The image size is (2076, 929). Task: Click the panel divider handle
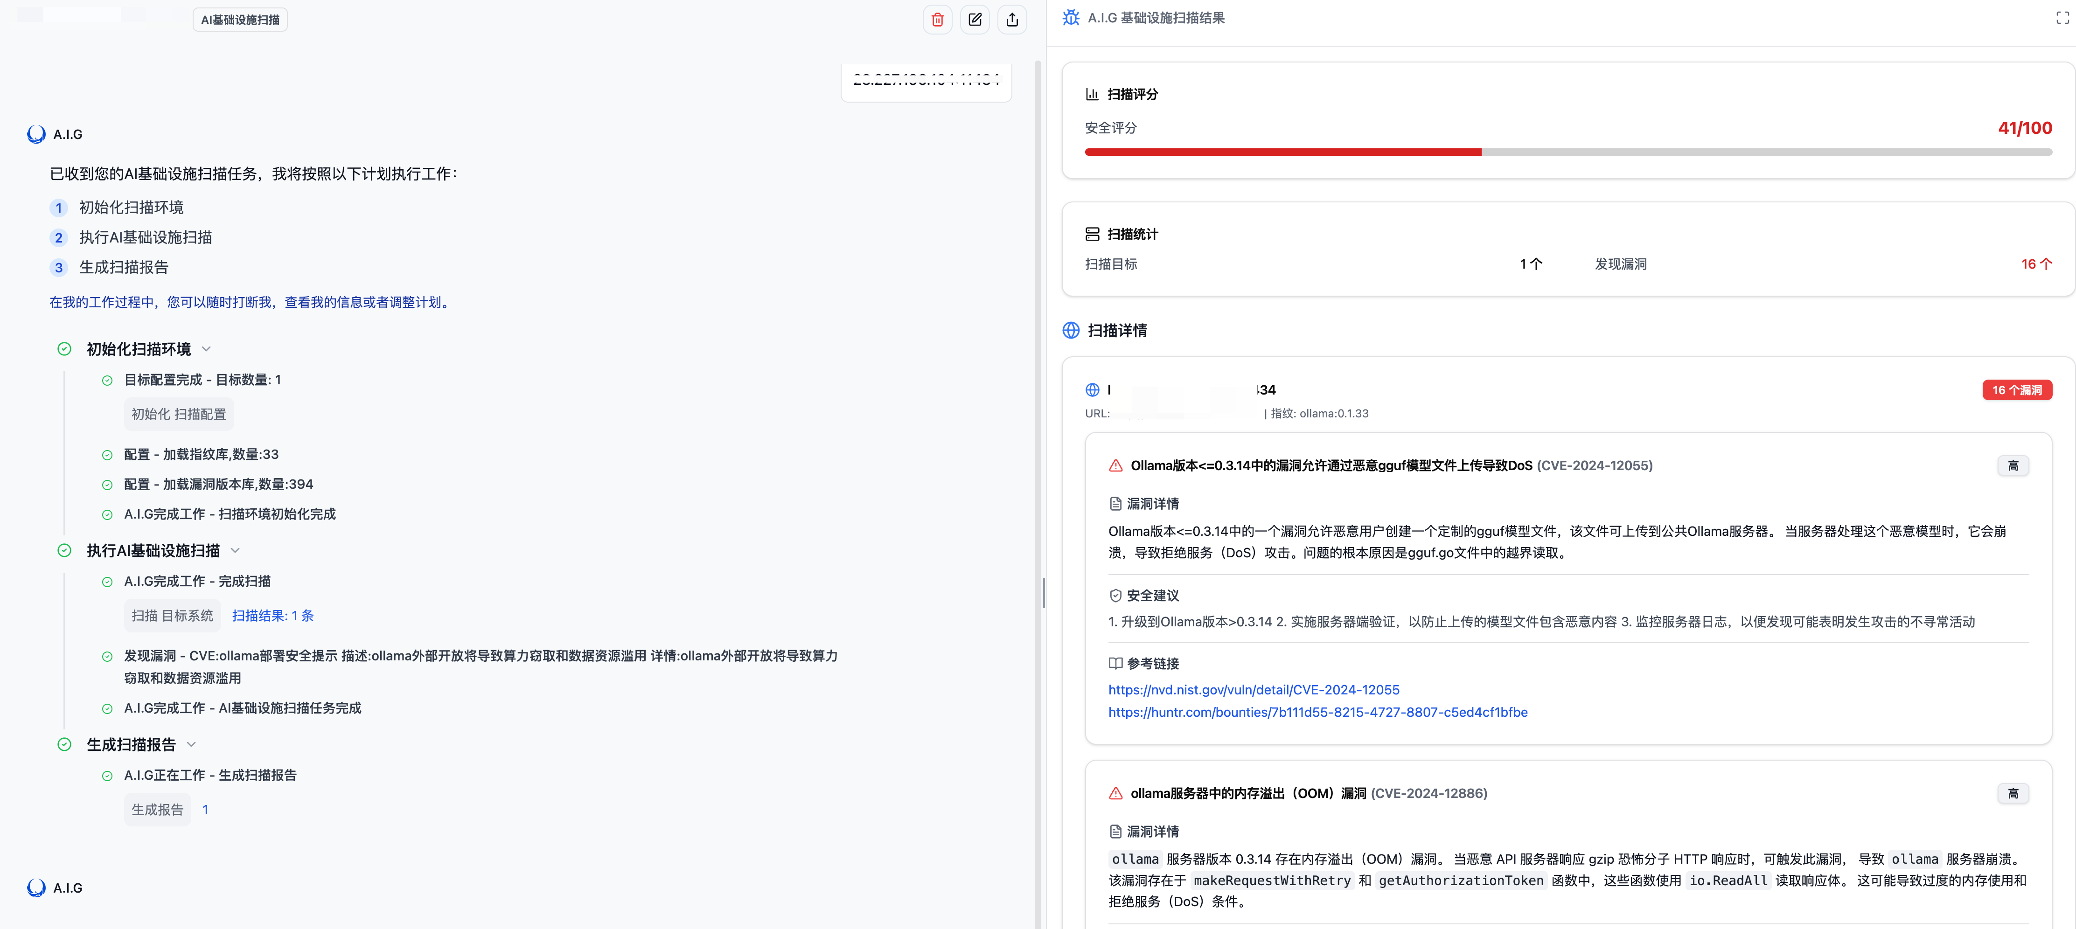pos(1044,593)
